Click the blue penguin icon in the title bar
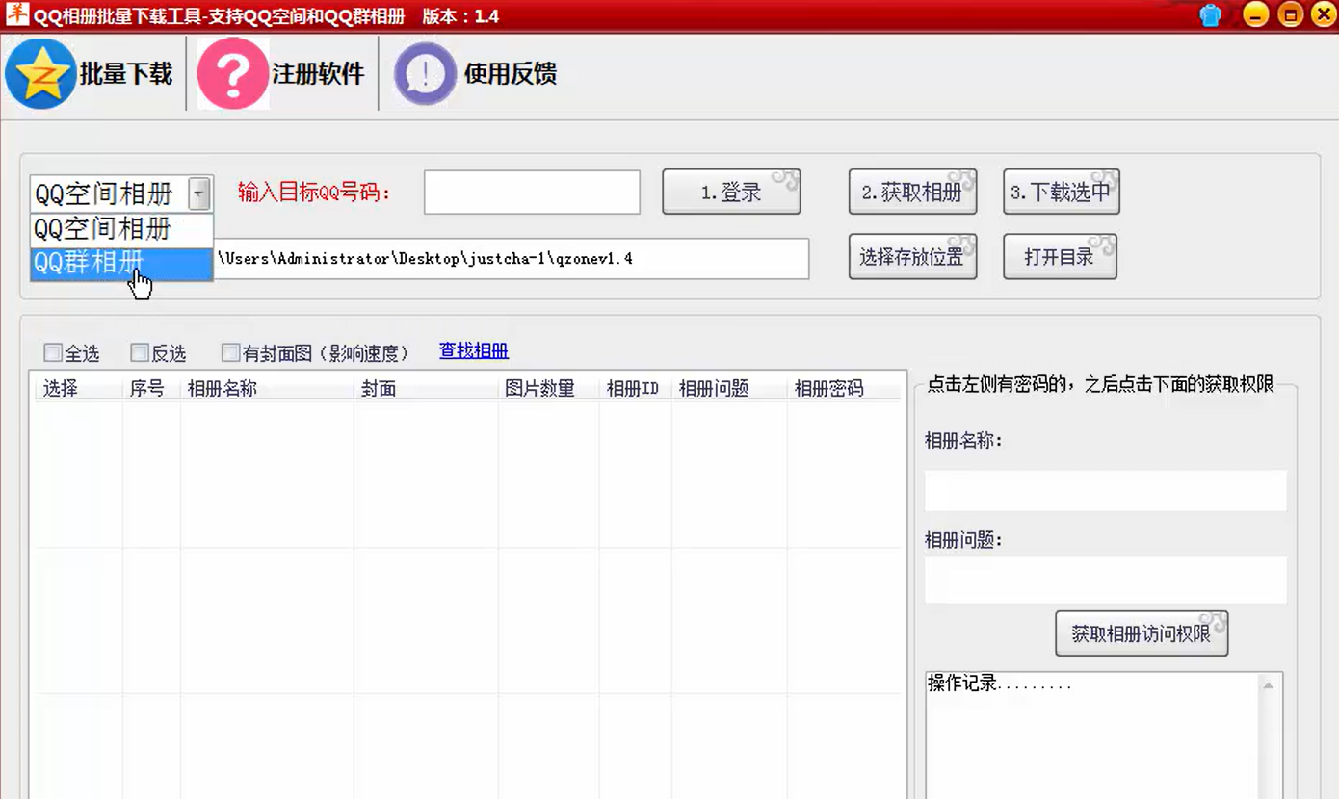Viewport: 1339px width, 799px height. pos(1210,13)
